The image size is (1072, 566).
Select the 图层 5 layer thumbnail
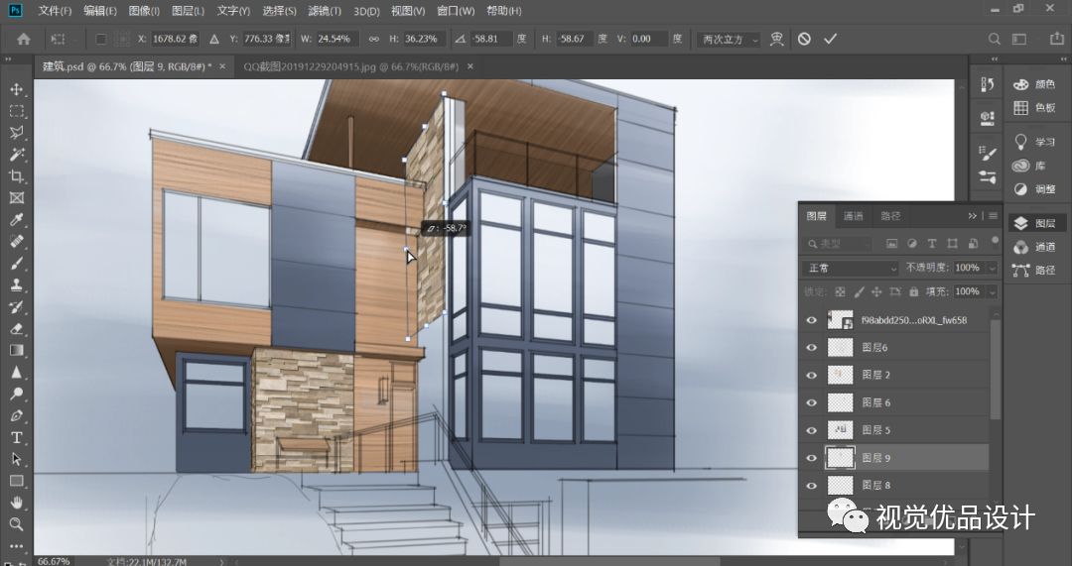pos(841,430)
